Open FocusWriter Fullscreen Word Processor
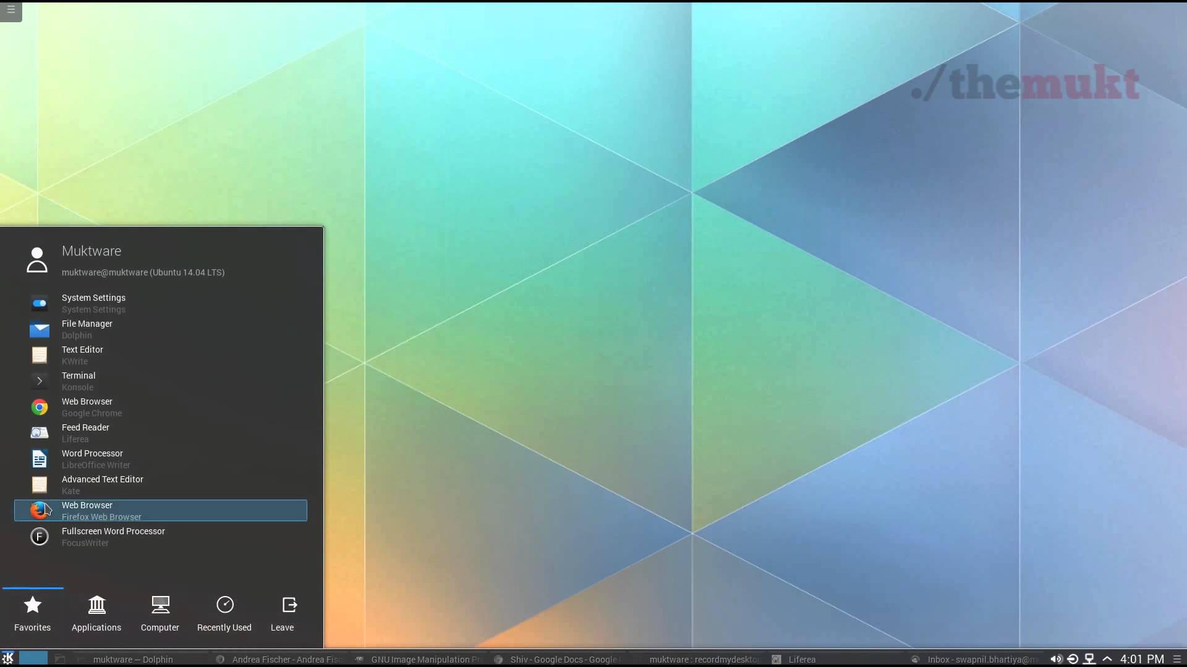The height and width of the screenshot is (667, 1187). (113, 537)
